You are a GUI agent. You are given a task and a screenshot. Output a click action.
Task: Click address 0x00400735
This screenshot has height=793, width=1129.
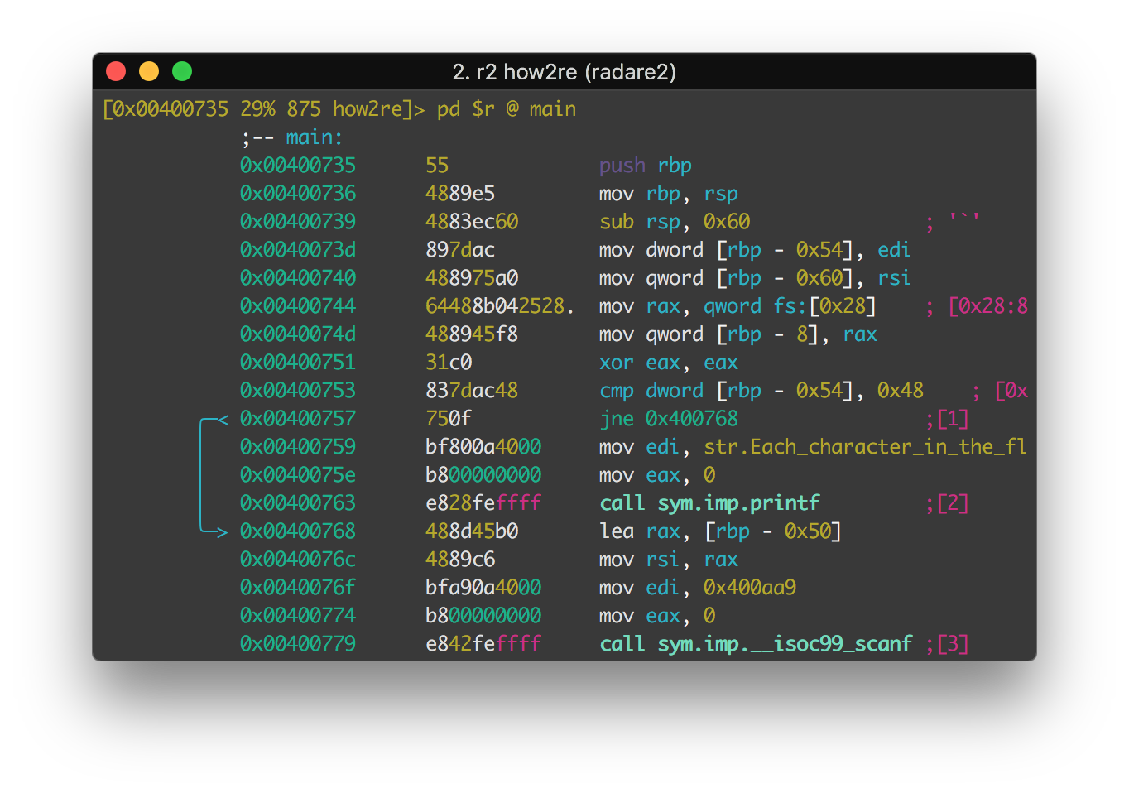[298, 166]
